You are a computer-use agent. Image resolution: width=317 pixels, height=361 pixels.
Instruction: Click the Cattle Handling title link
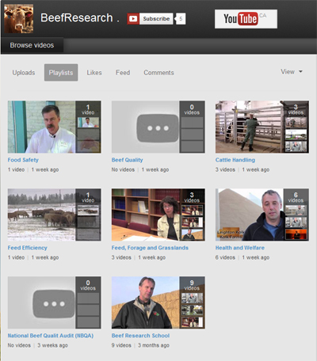(x=235, y=160)
